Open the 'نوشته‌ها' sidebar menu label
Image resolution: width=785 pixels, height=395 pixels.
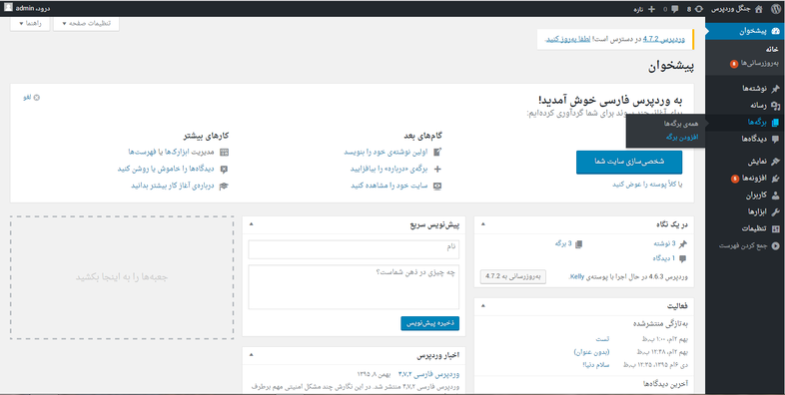[x=755, y=89]
